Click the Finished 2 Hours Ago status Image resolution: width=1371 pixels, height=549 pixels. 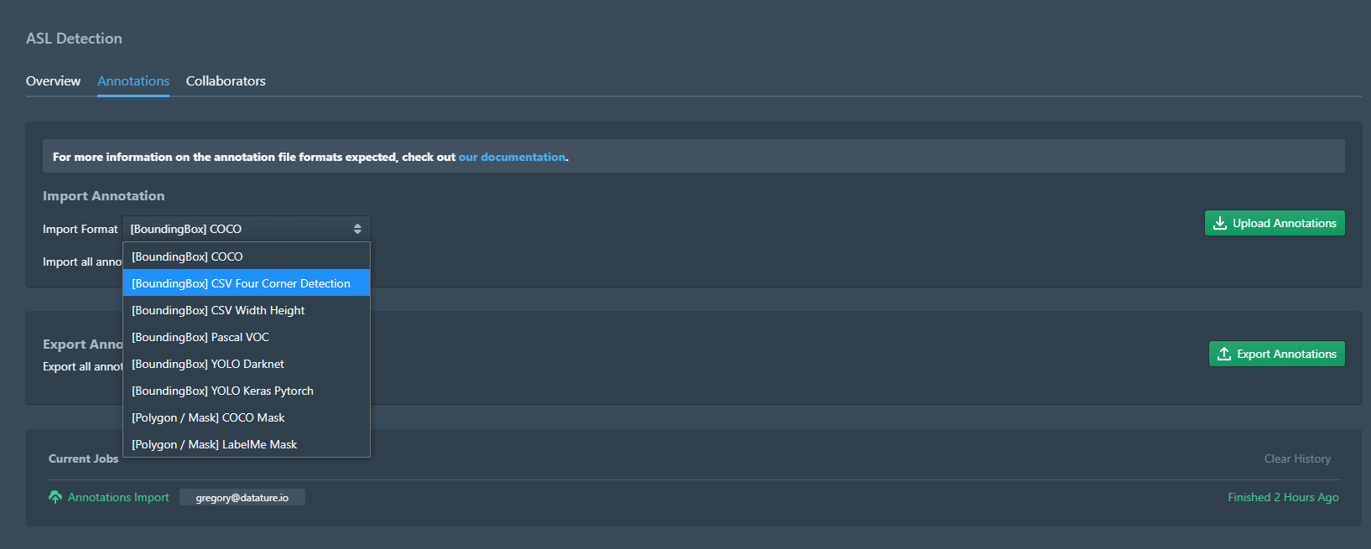1283,497
